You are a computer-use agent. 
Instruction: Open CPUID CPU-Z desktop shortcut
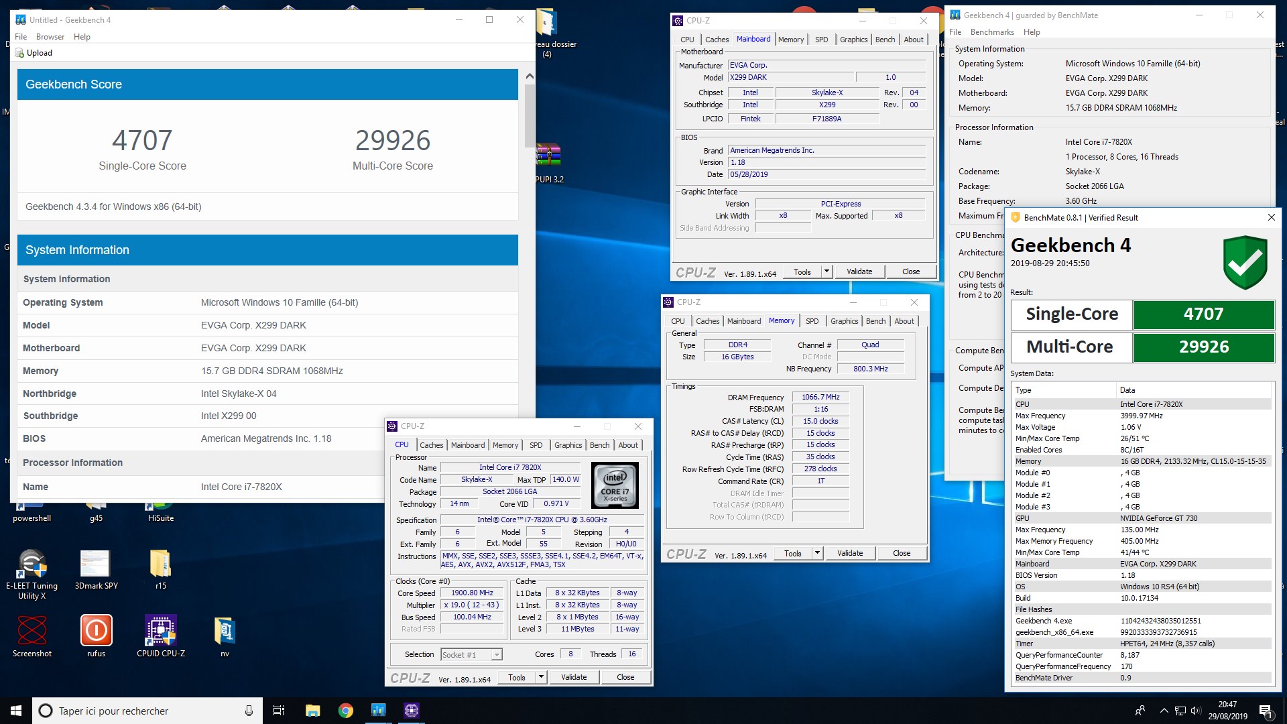161,637
